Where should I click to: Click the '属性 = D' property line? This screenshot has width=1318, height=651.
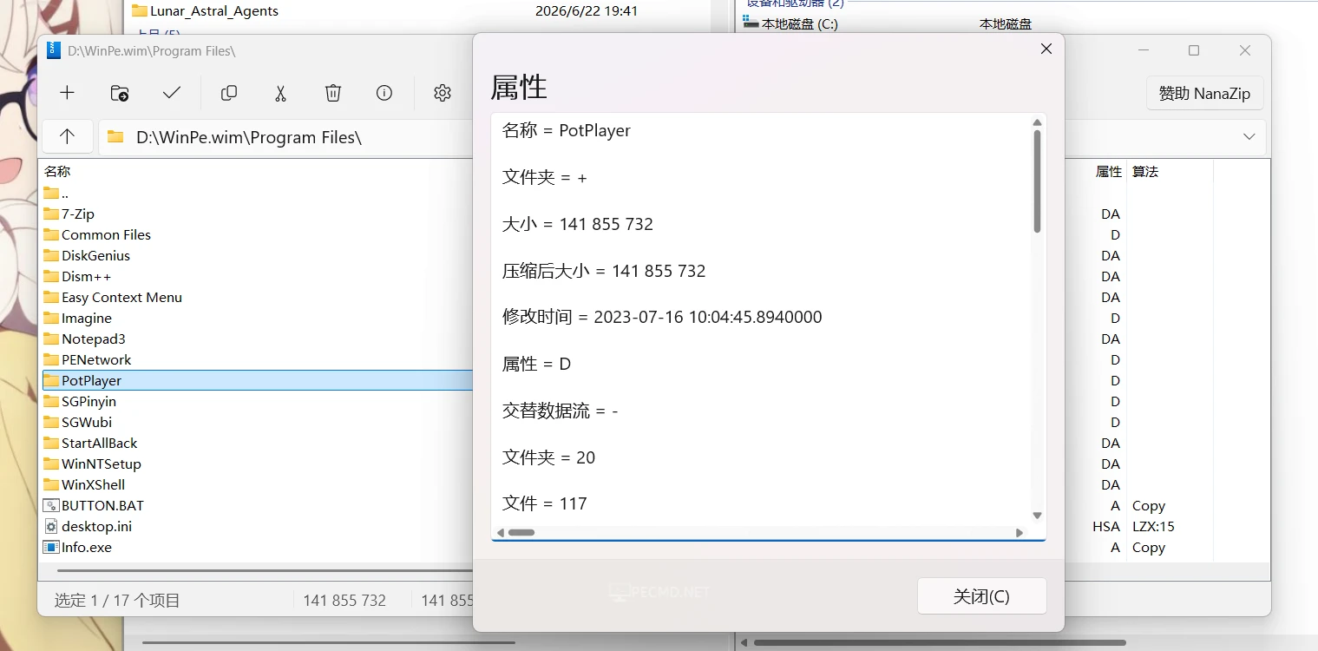536,364
